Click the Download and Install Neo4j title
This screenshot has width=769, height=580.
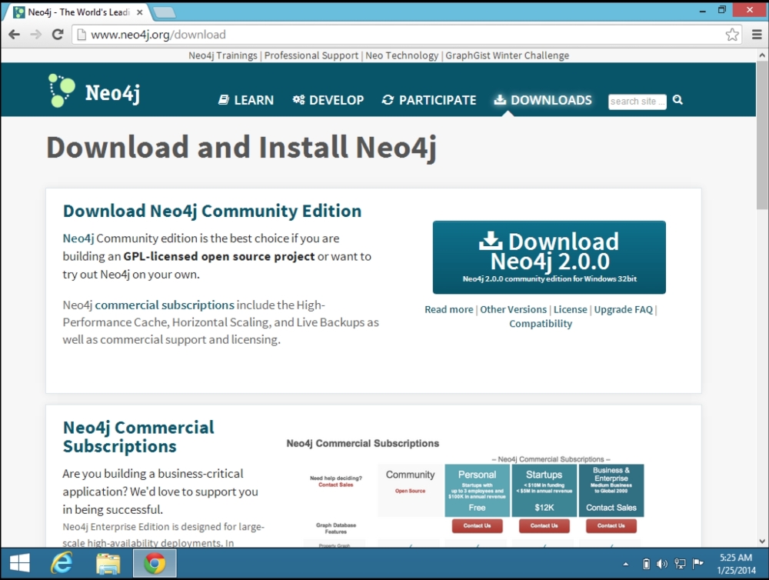click(241, 147)
